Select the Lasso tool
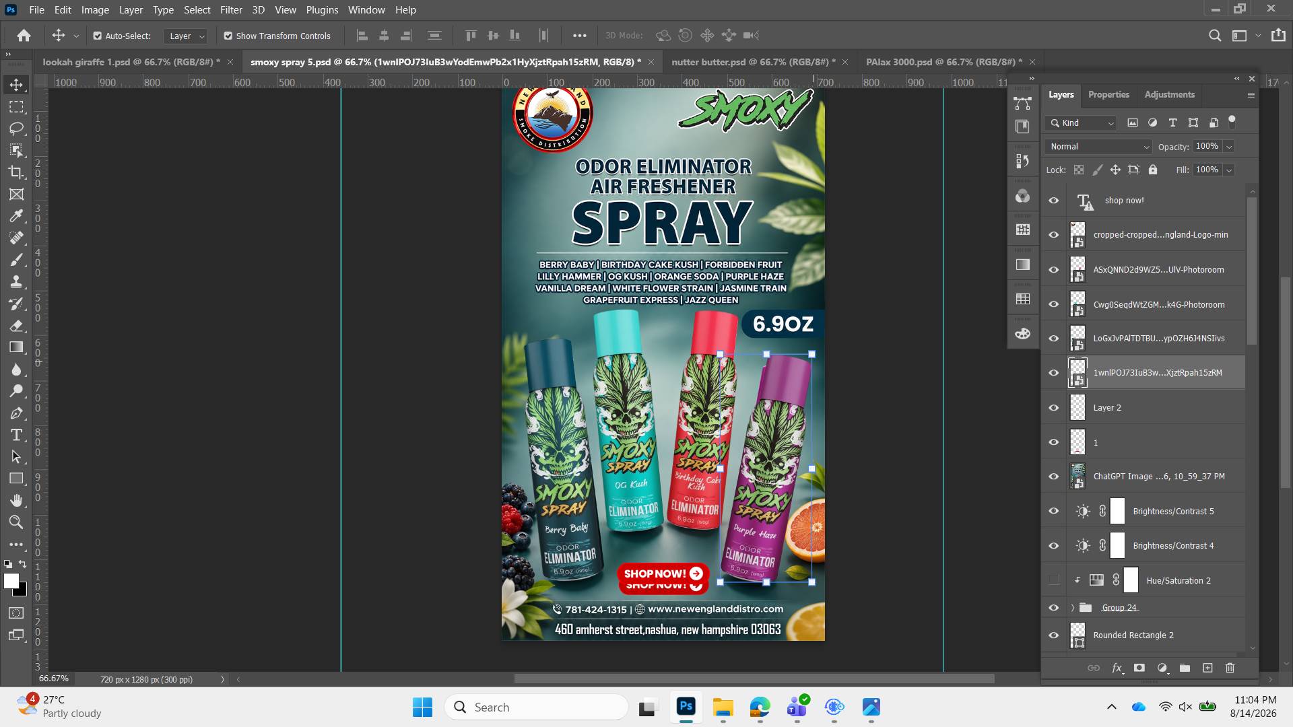 [x=16, y=129]
